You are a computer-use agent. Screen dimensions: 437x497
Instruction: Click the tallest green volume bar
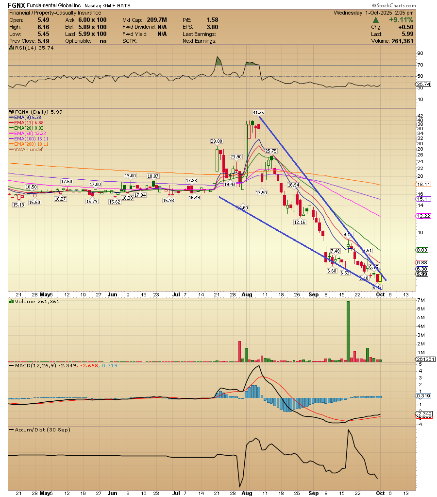[x=348, y=331]
